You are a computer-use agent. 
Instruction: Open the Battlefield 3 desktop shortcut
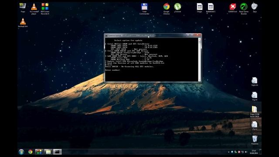pyautogui.click(x=211, y=8)
